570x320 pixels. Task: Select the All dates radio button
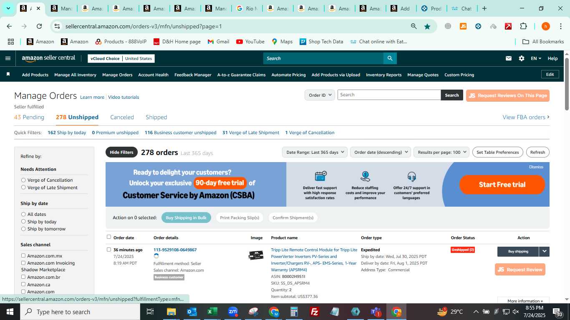[x=23, y=214]
